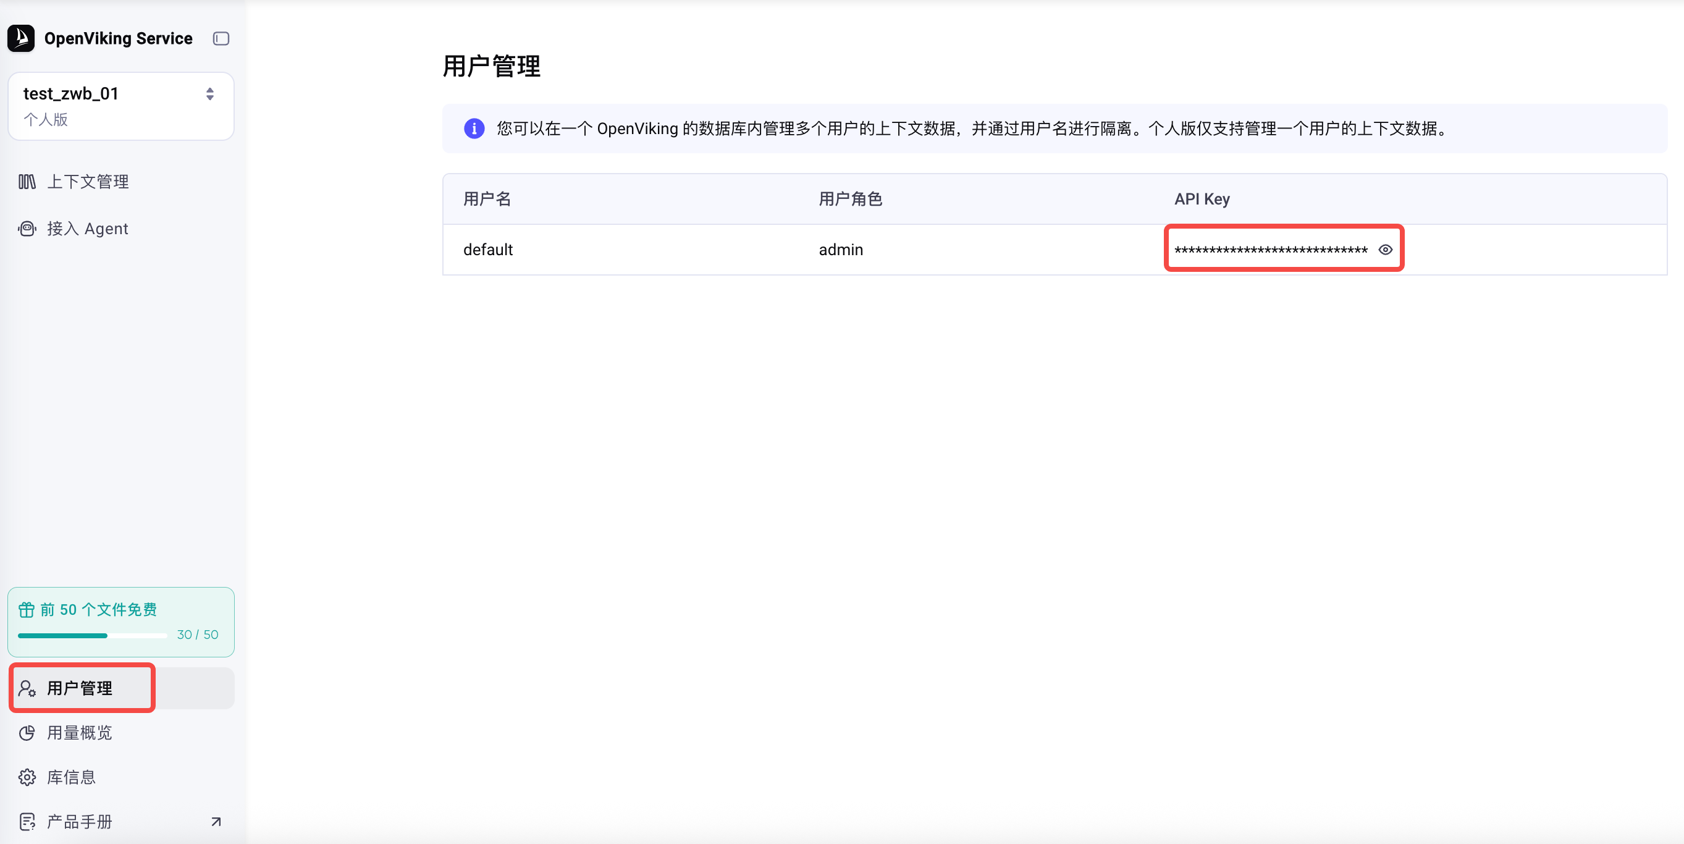Click the blue info icon in the notice banner
Image resolution: width=1684 pixels, height=844 pixels.
tap(474, 128)
